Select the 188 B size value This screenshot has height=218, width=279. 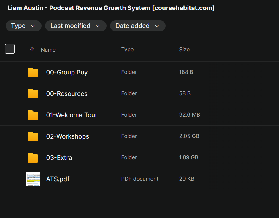pos(186,72)
